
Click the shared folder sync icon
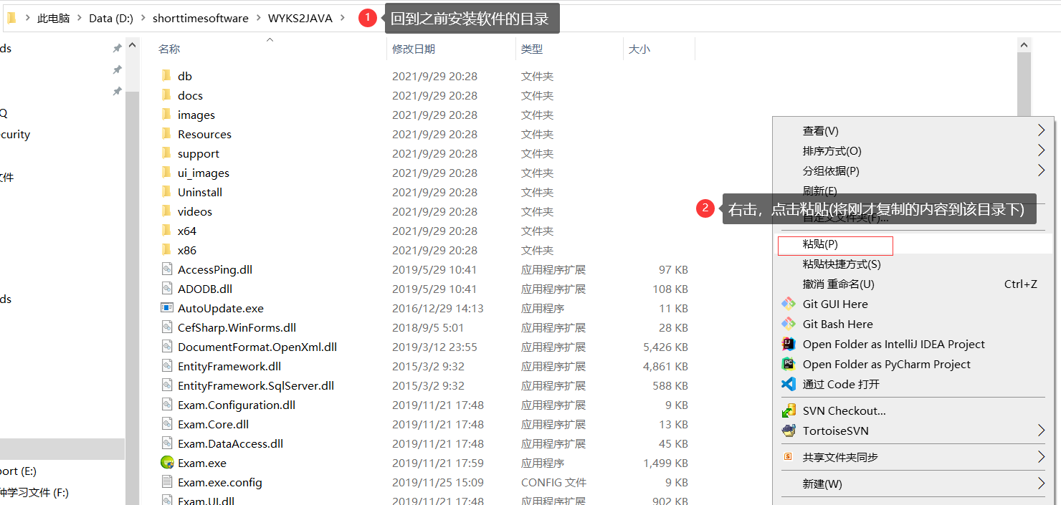[789, 457]
